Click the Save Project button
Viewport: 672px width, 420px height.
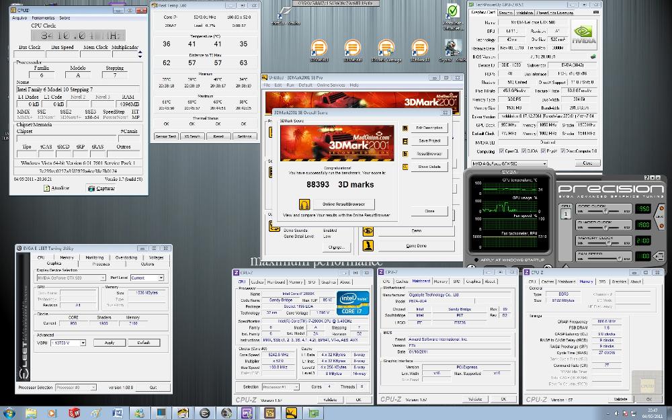(x=429, y=140)
